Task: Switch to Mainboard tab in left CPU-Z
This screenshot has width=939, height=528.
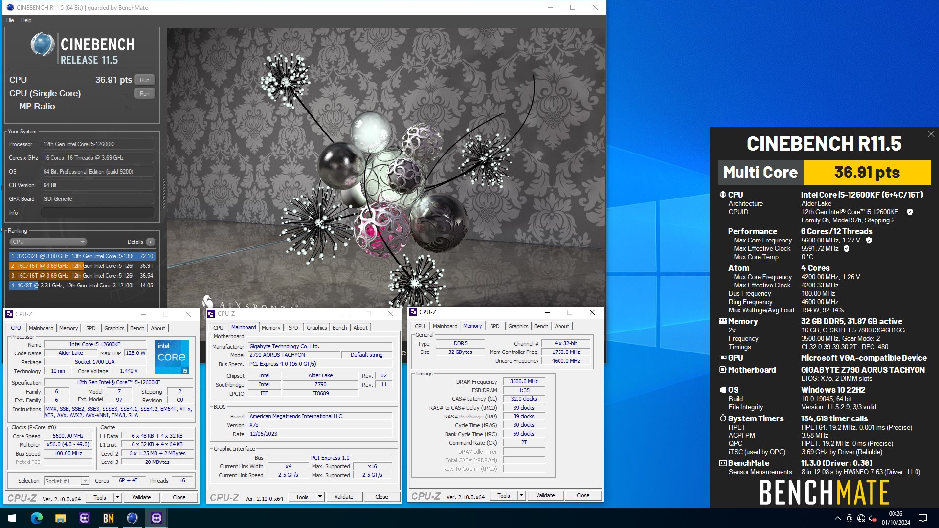Action: (41, 328)
